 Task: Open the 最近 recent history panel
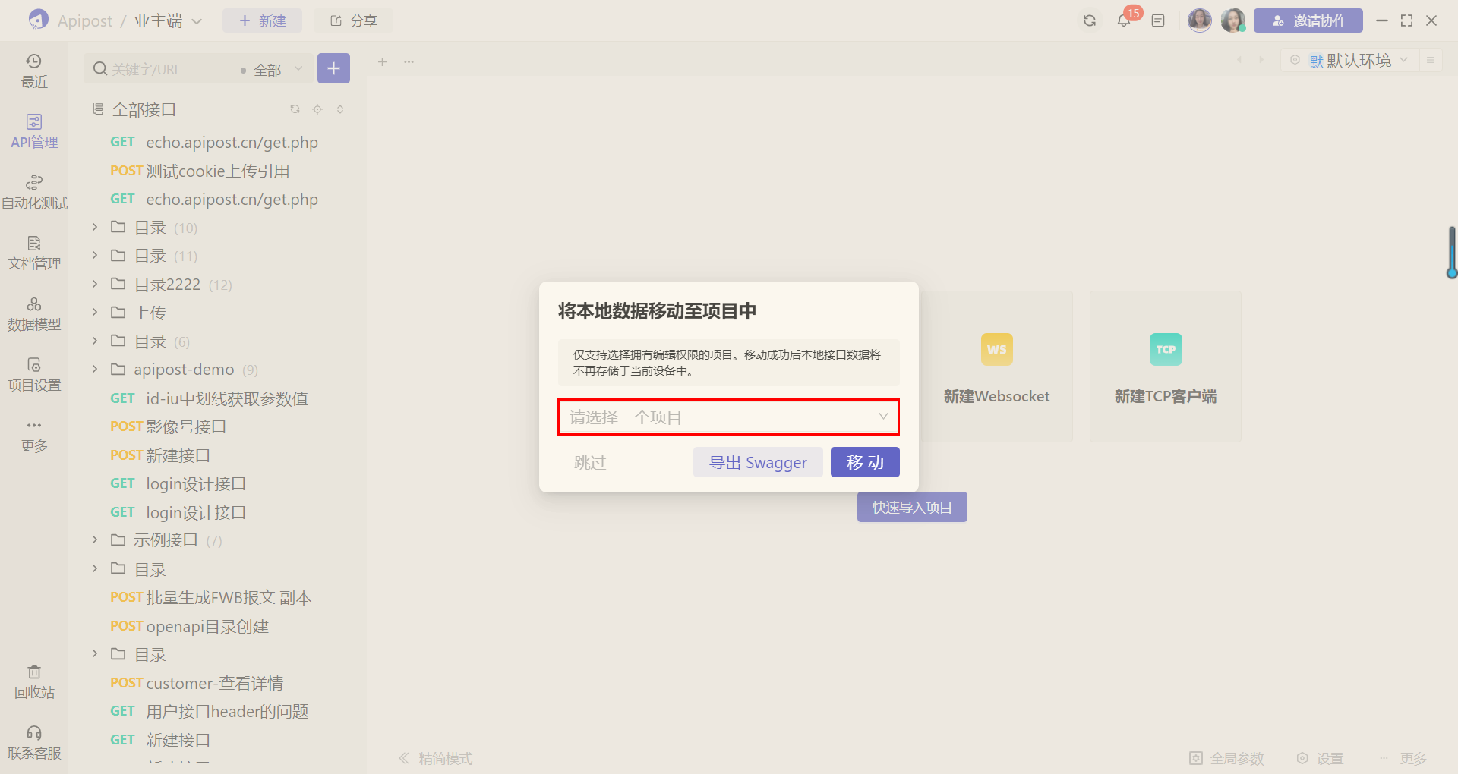pyautogui.click(x=34, y=71)
